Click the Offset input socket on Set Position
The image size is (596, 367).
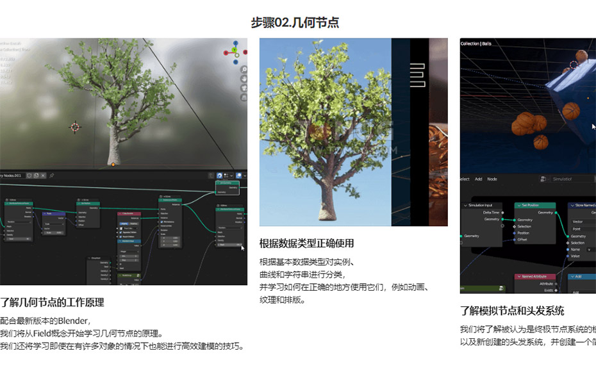pyautogui.click(x=514, y=240)
